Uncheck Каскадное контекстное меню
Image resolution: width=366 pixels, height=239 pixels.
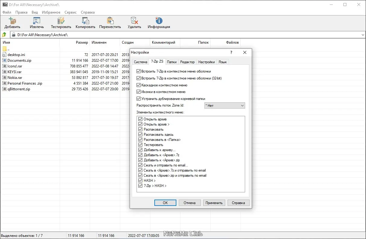pos(139,85)
